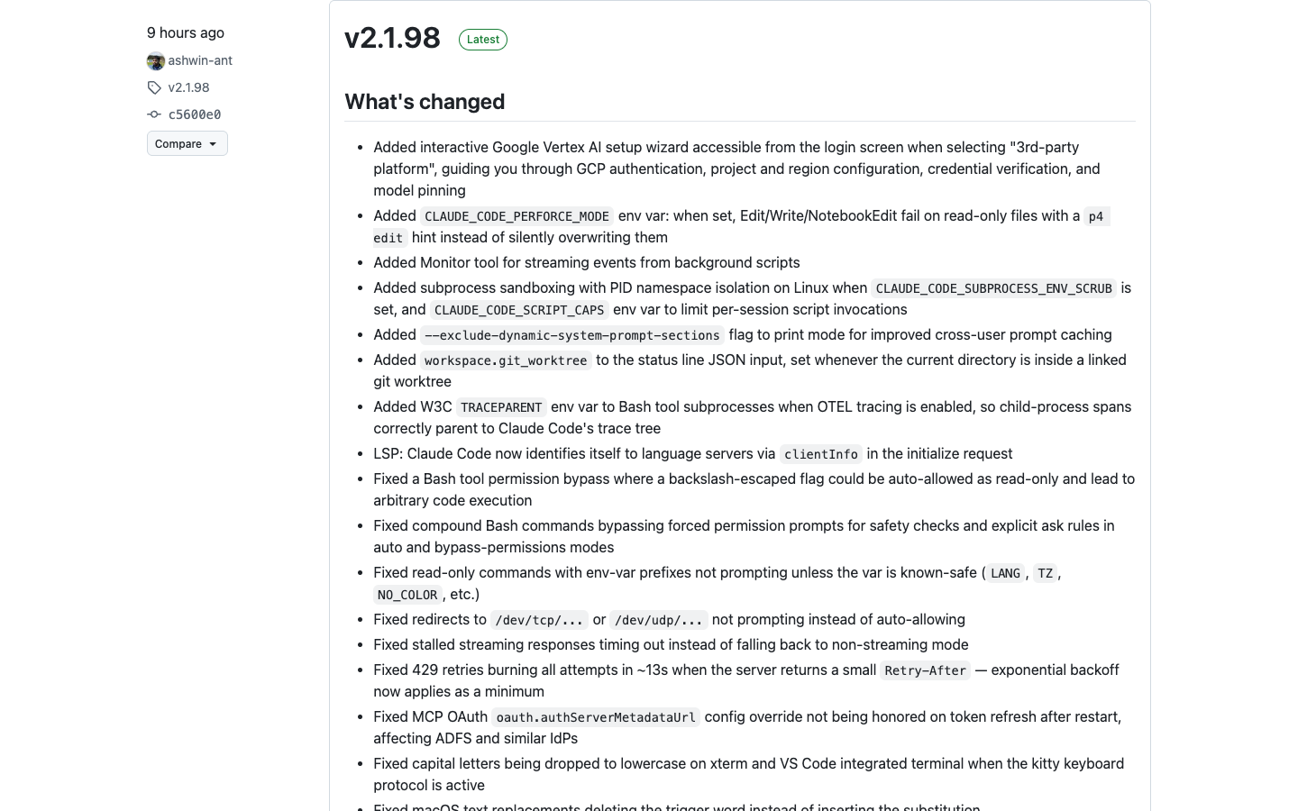
Task: Click the ashwin-ant avatar image
Action: point(155,61)
